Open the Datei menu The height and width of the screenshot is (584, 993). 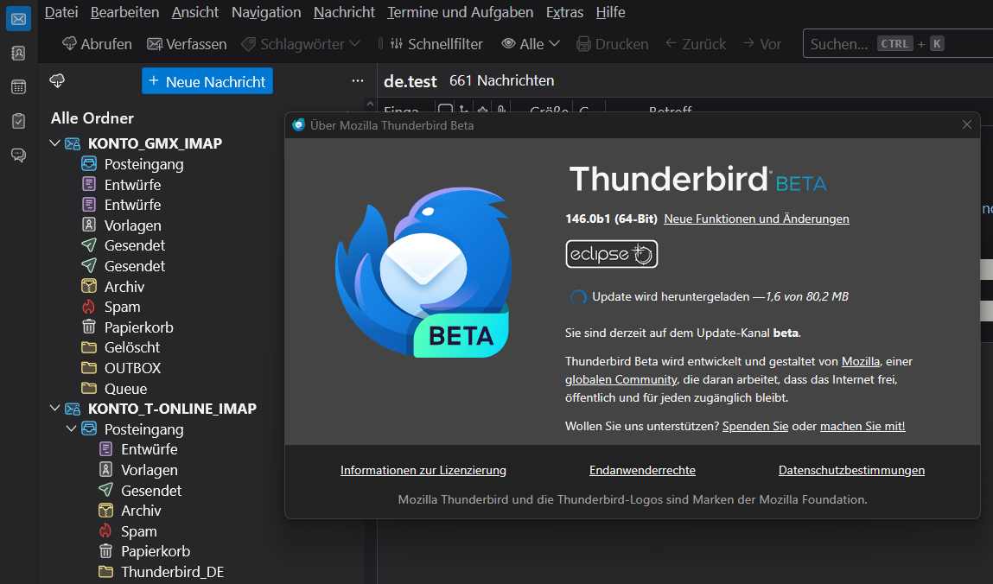[61, 12]
